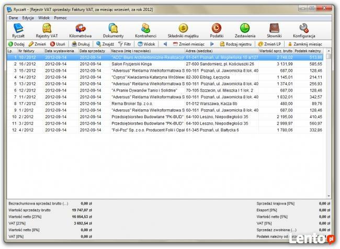Open the Kilometrówka mileage icon

tap(81, 30)
